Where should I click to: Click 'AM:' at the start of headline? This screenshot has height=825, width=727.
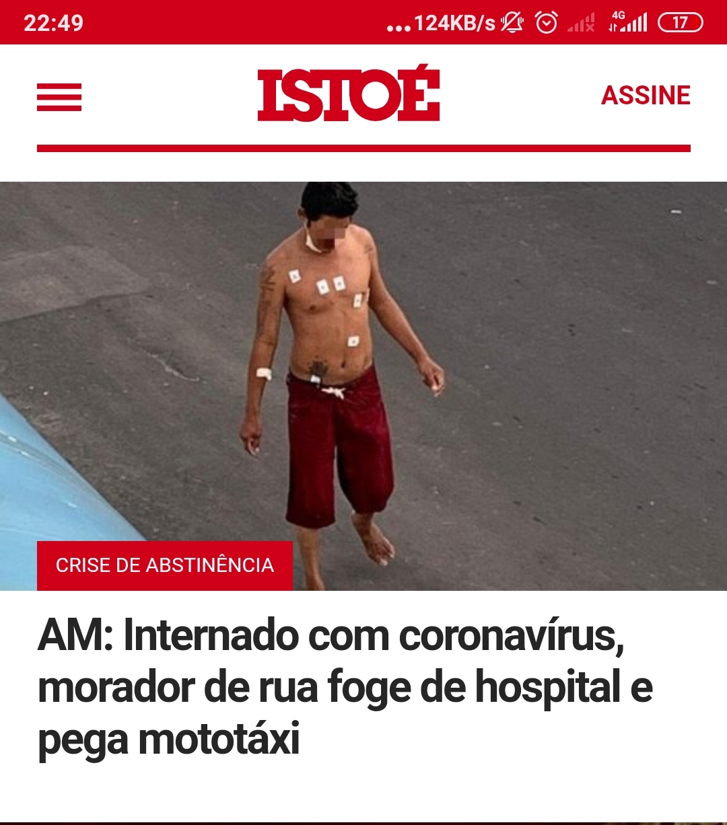click(x=75, y=636)
